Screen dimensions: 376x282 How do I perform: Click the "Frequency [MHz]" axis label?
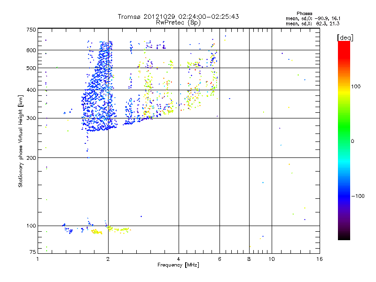[178, 265]
